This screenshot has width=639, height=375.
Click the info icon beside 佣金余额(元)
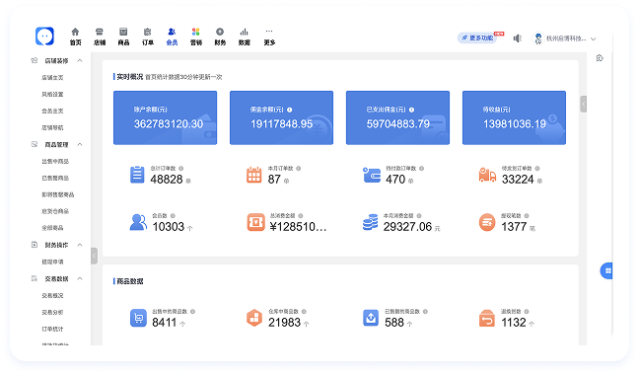289,110
